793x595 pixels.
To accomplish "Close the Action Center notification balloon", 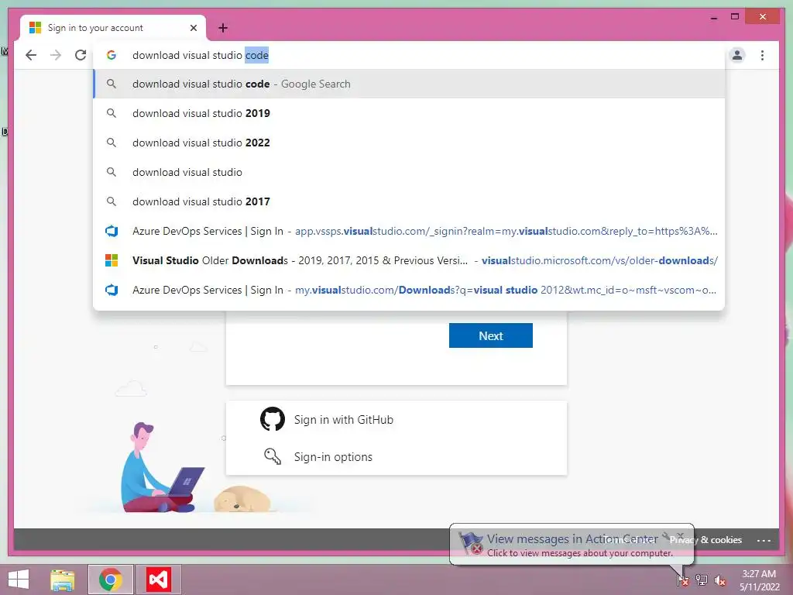I will [680, 536].
